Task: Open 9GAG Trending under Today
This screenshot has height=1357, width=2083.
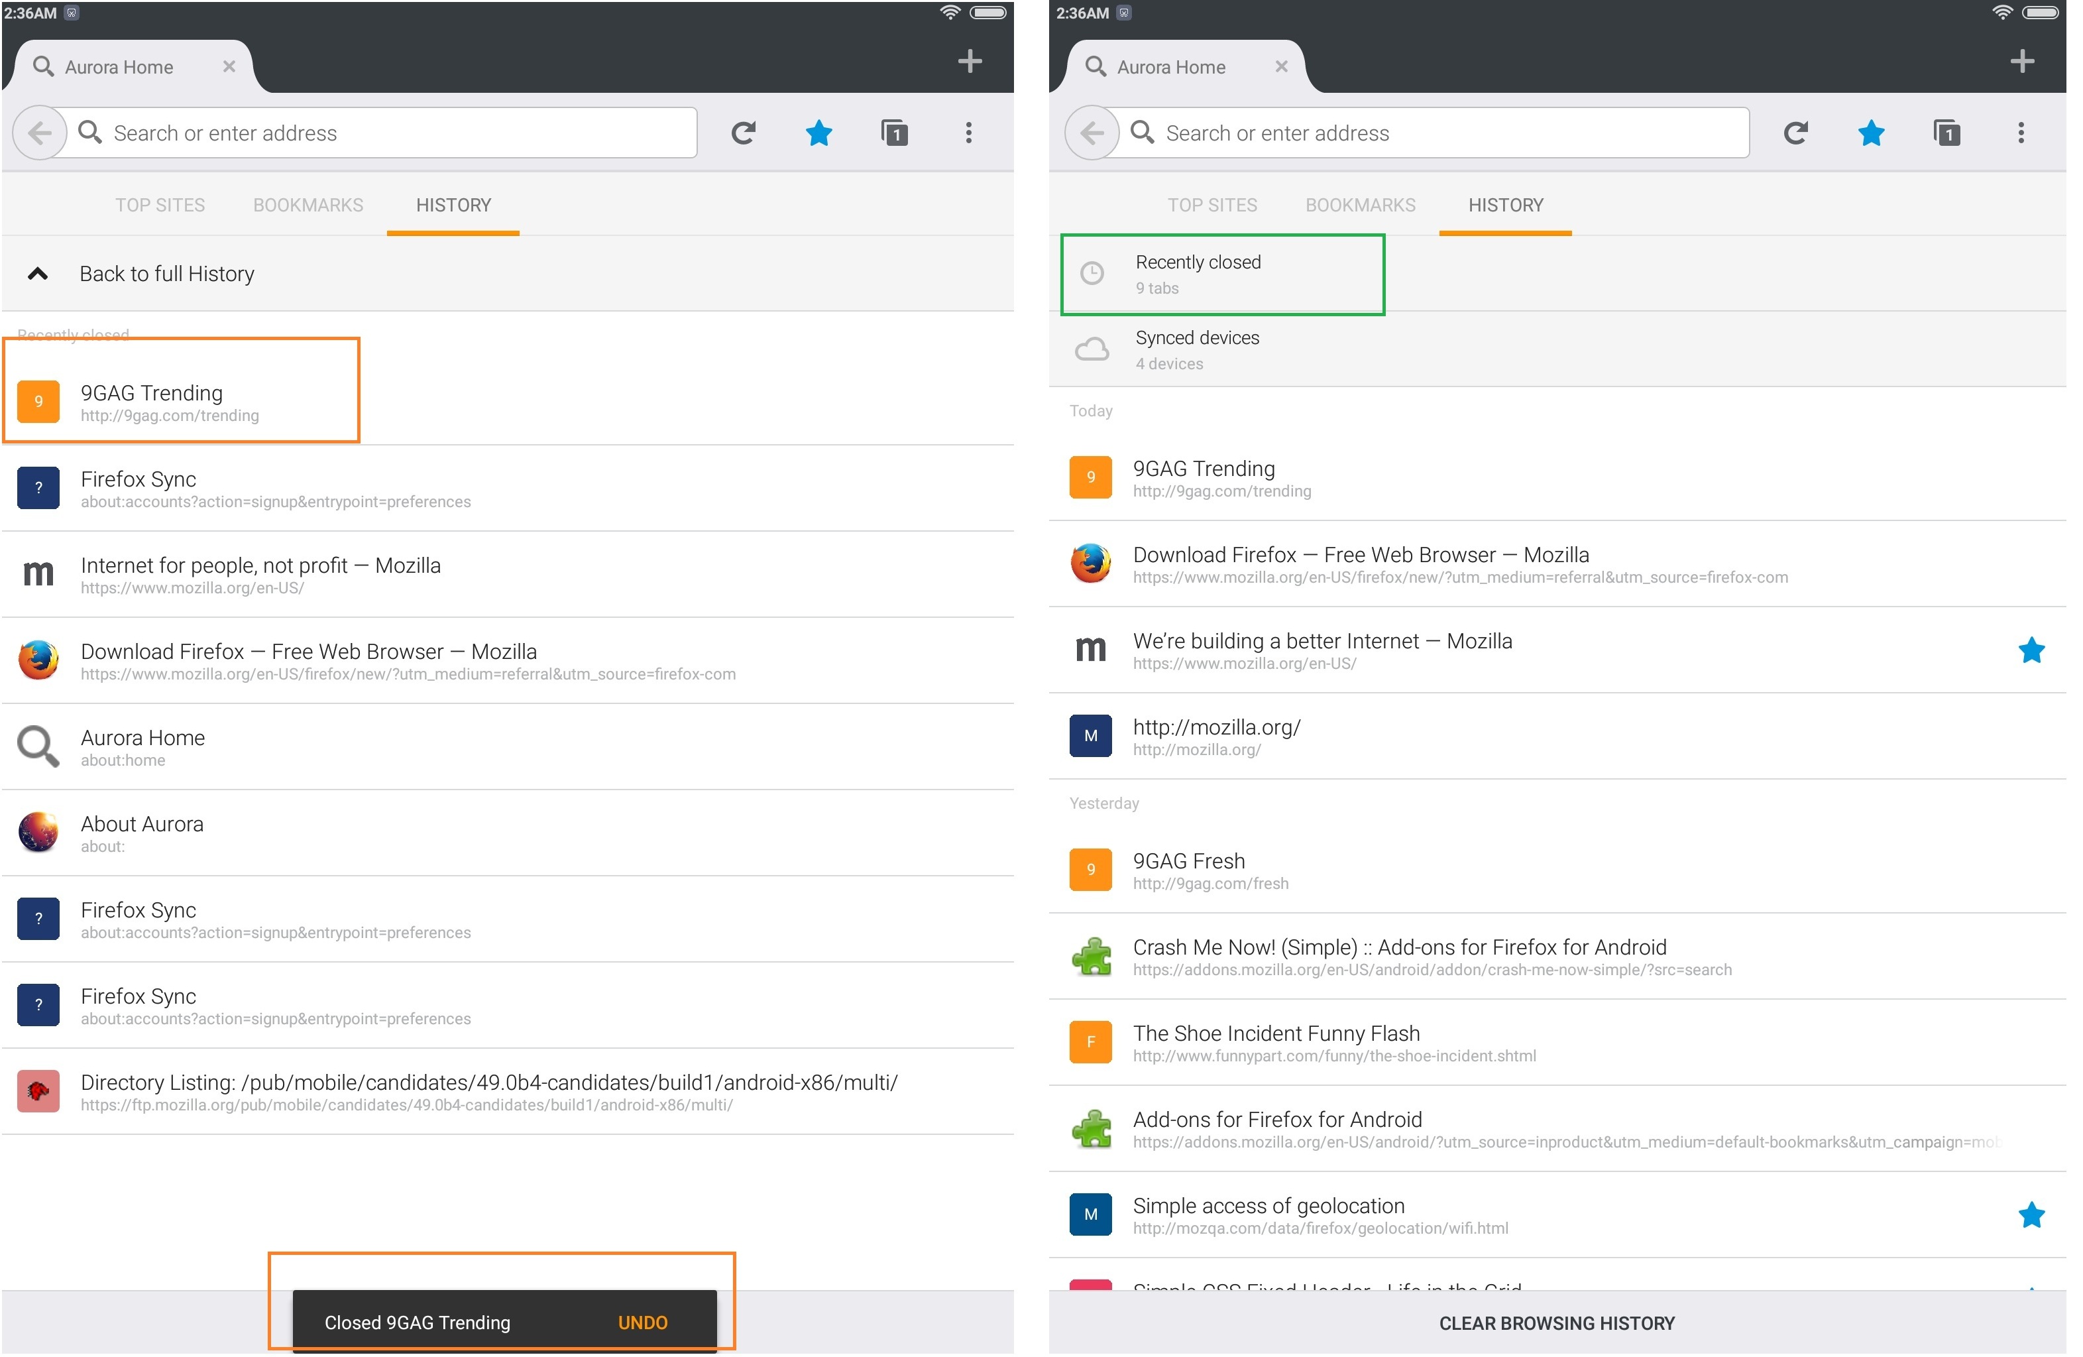Action: pos(1558,478)
